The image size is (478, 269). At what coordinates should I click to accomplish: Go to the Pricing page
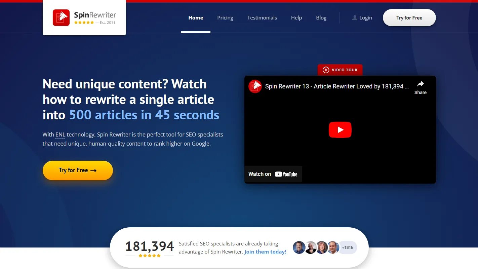pos(225,18)
